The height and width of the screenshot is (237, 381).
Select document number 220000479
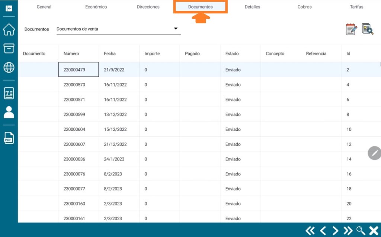[x=79, y=69]
